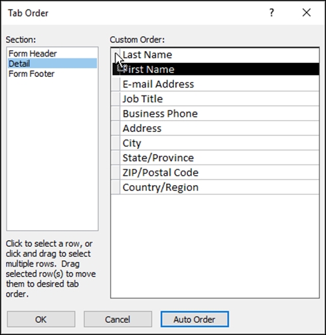
Task: Click the E-mail Address field name
Action: [x=158, y=84]
